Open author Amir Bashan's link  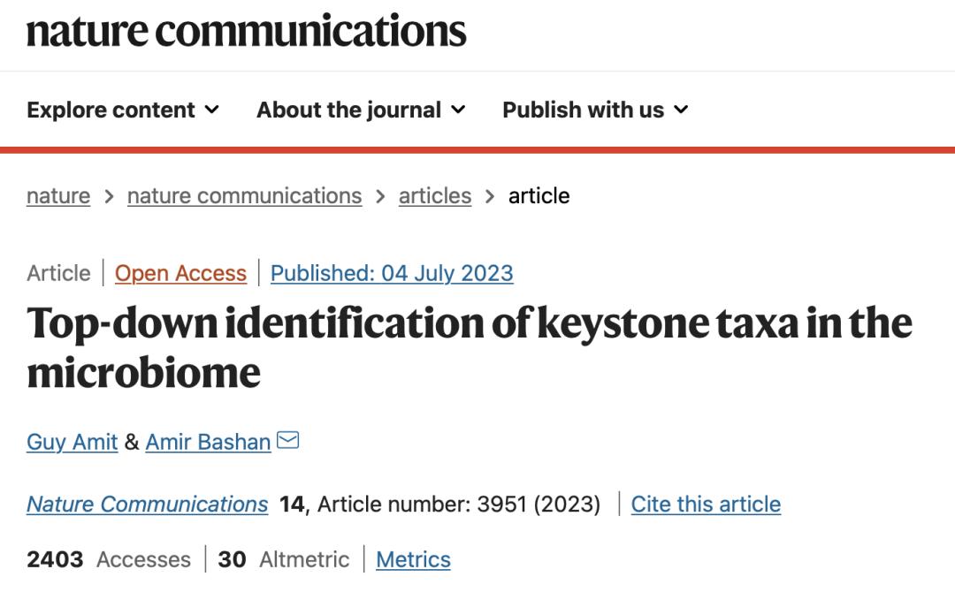point(208,442)
